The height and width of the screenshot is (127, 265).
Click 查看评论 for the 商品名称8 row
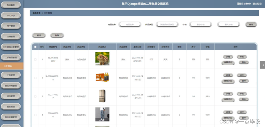[x=228, y=81]
